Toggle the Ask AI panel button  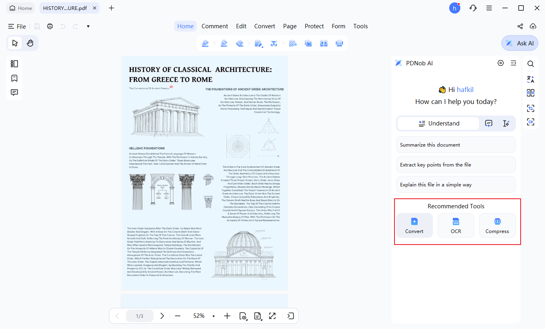520,43
